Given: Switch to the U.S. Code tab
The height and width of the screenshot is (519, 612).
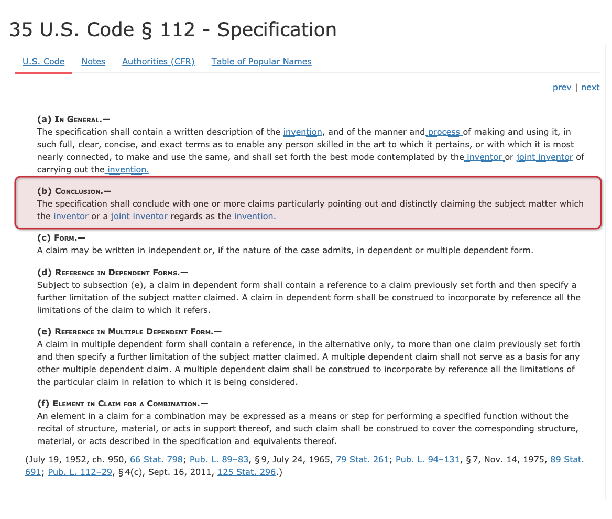Looking at the screenshot, I should tap(43, 61).
